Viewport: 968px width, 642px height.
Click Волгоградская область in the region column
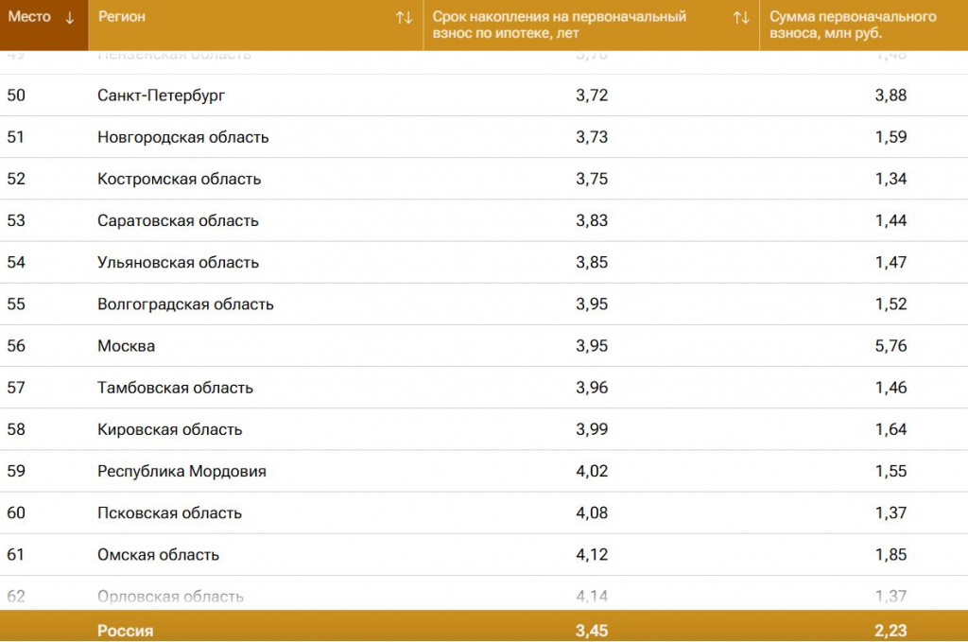(x=185, y=304)
